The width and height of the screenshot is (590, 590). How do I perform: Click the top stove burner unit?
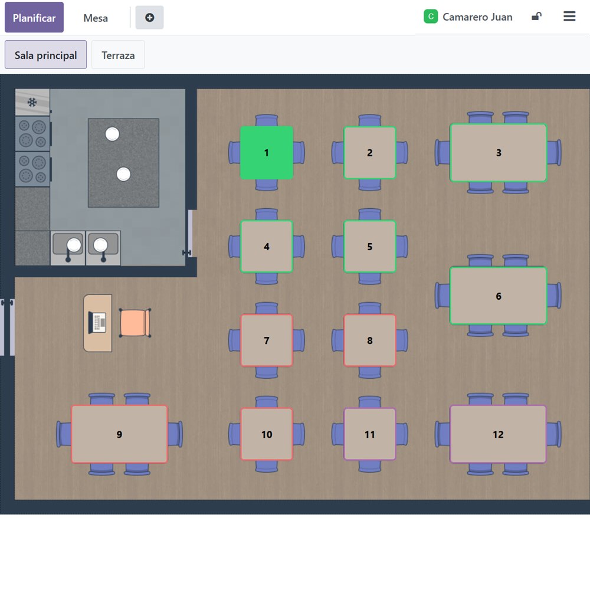pos(32,133)
